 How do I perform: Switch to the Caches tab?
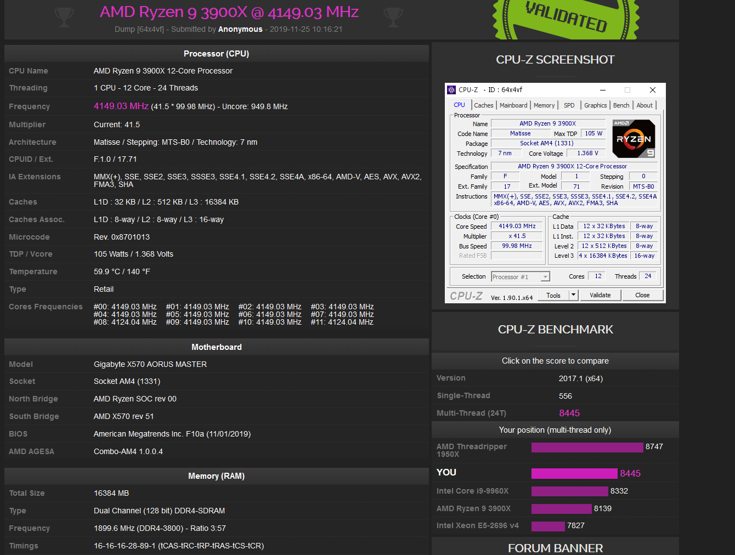pos(484,105)
